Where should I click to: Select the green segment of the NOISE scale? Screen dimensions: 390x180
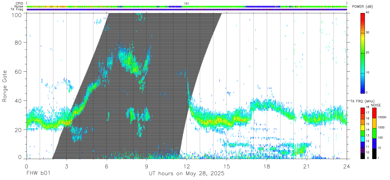374,133
